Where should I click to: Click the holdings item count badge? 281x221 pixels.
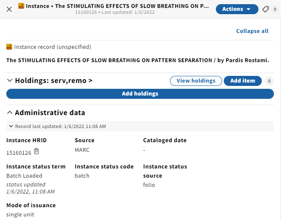pos(269,81)
